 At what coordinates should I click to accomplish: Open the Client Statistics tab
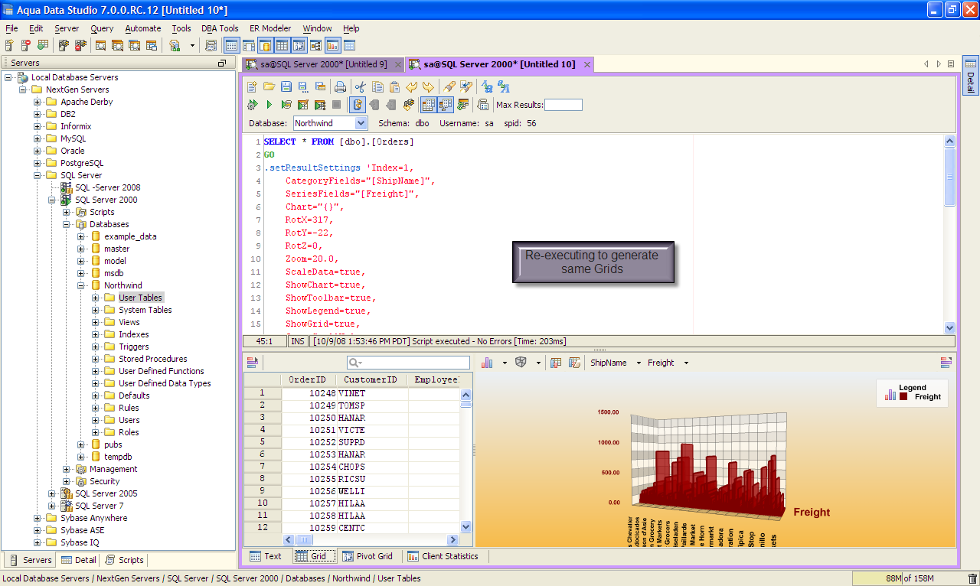[443, 556]
